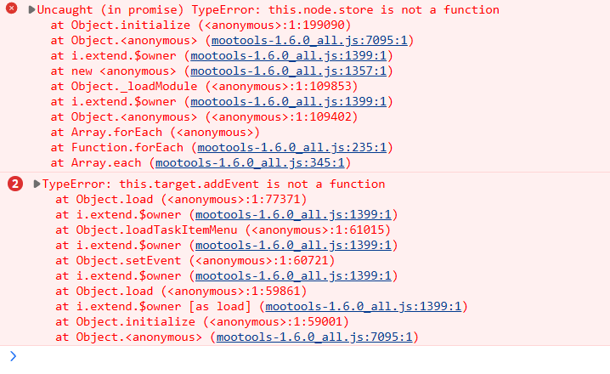The height and width of the screenshot is (374, 610).
Task: Follow the mootools-1.6.0_all.js:345:1 link
Action: (254, 162)
